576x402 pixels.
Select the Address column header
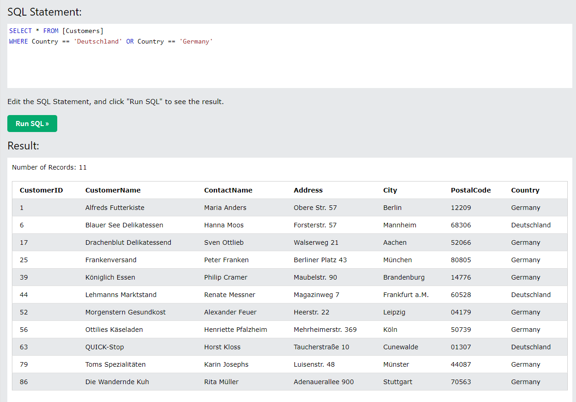coord(308,190)
